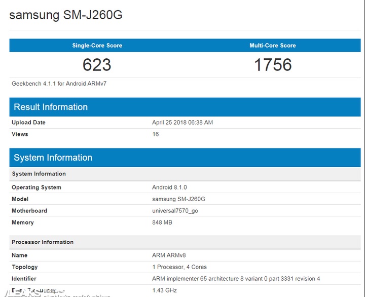Click the 1.43 GHz frequency value
Screen dimensions: 365x297
[165, 290]
